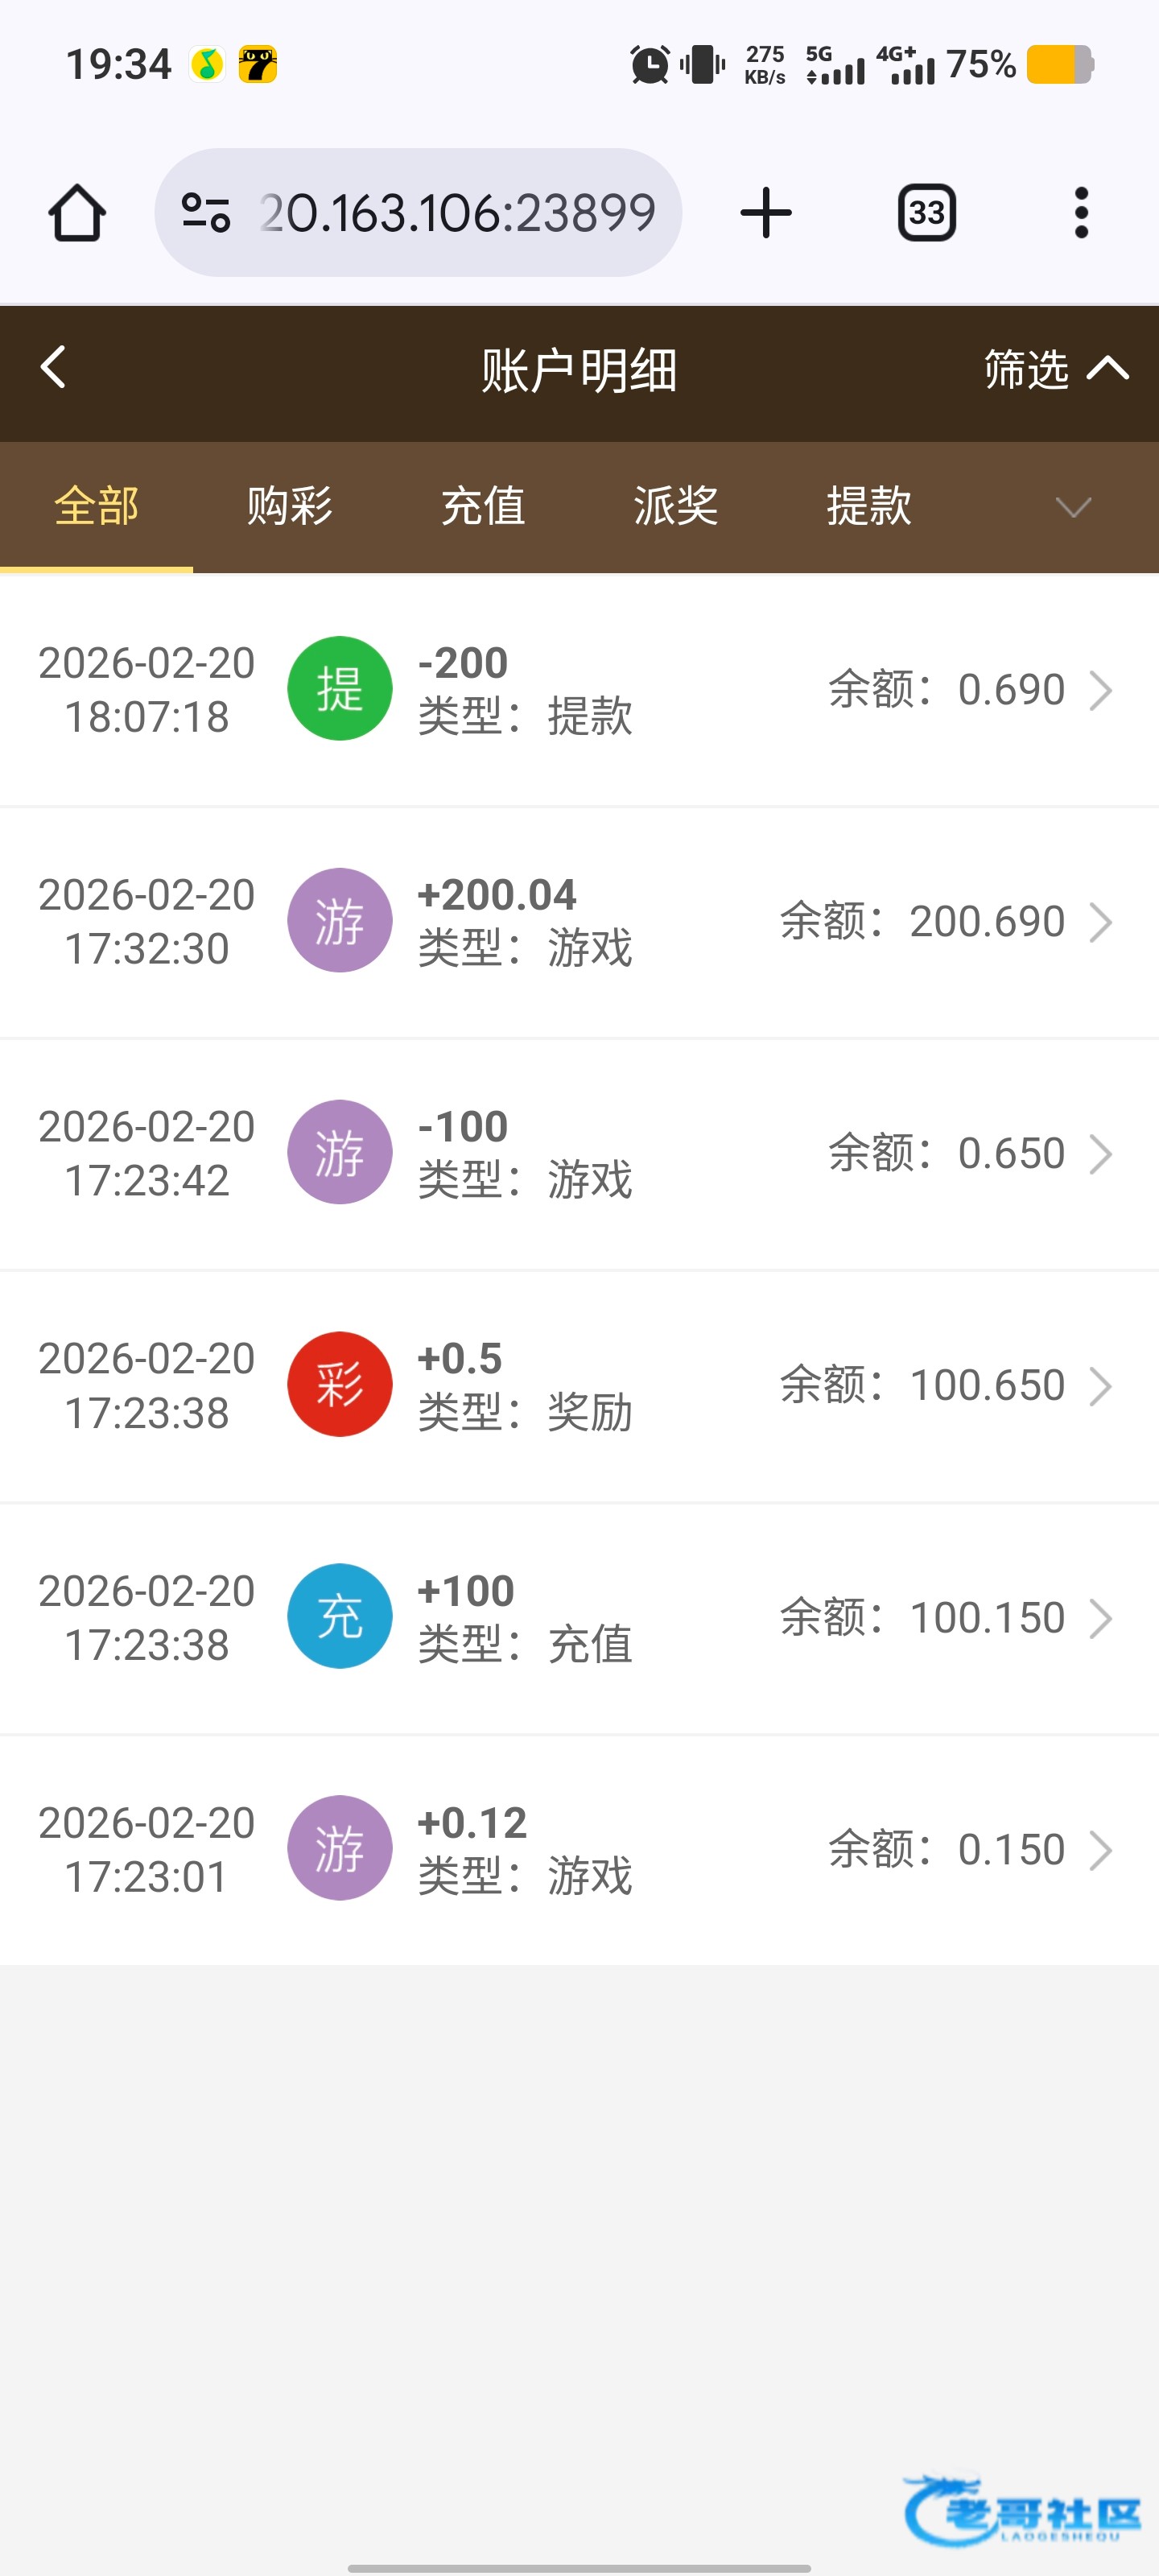Expand details of the -200 提款 record
1159x2576 pixels.
click(1100, 690)
